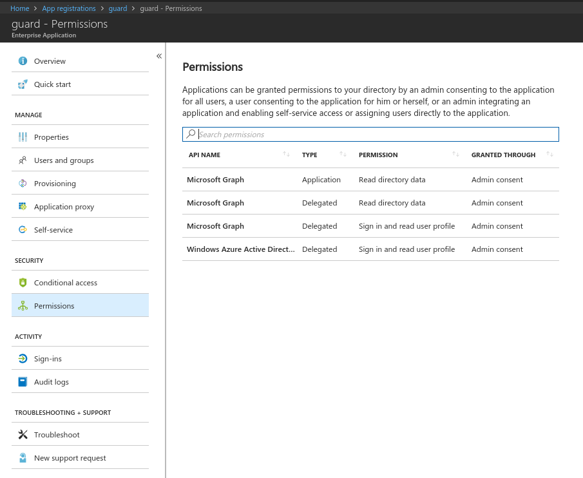View Sign-ins activity
This screenshot has width=583, height=478.
click(x=80, y=359)
